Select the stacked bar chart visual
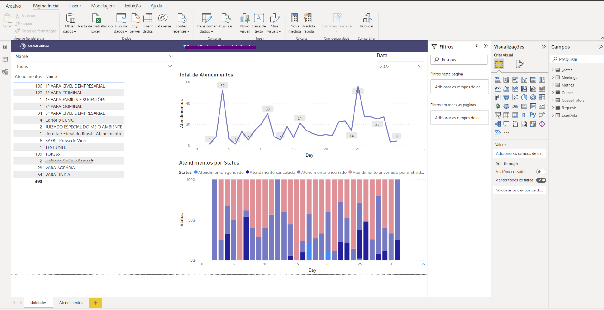This screenshot has width=604, height=310. click(x=497, y=80)
